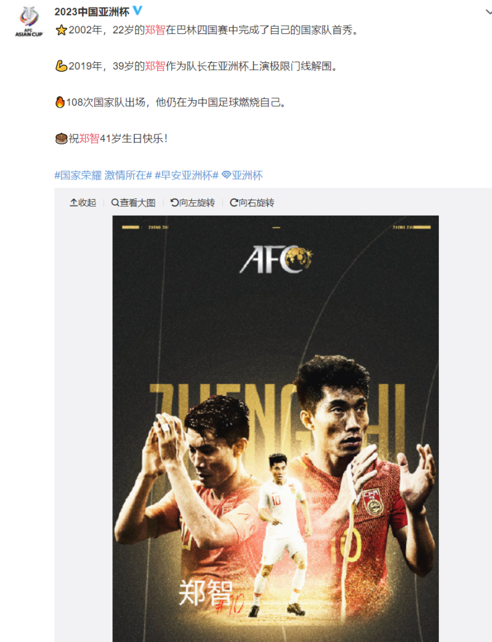
Task: Open hashtag #国家荣耀 激情所在#
Action: (103, 175)
